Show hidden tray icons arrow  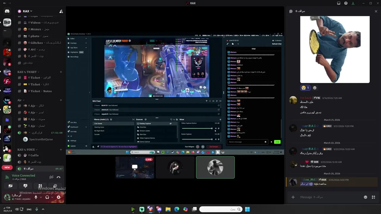43,209
